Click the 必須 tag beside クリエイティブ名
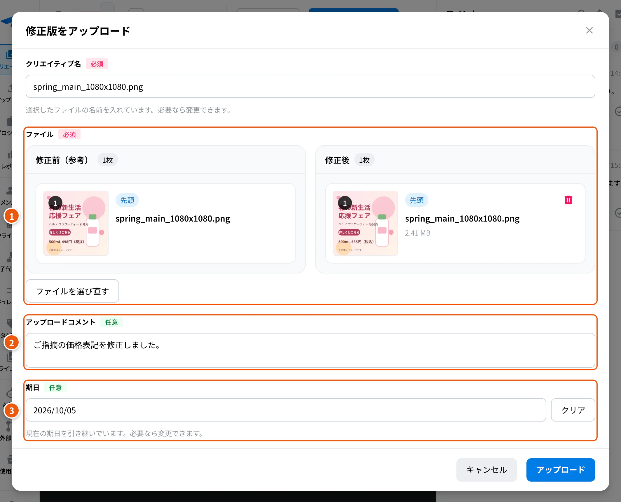Image resolution: width=621 pixels, height=502 pixels. tap(97, 64)
